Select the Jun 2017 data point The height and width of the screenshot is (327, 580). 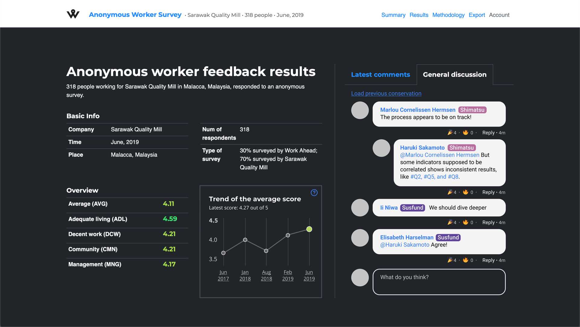tap(223, 253)
